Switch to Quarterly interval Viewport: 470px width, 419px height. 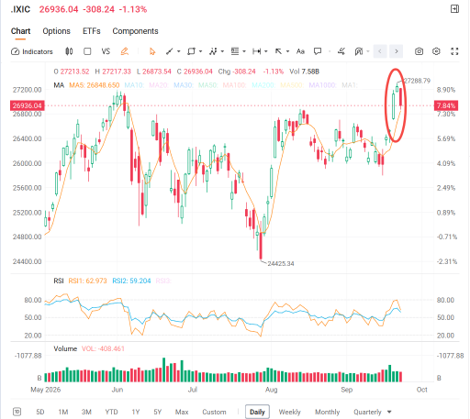[x=367, y=412]
